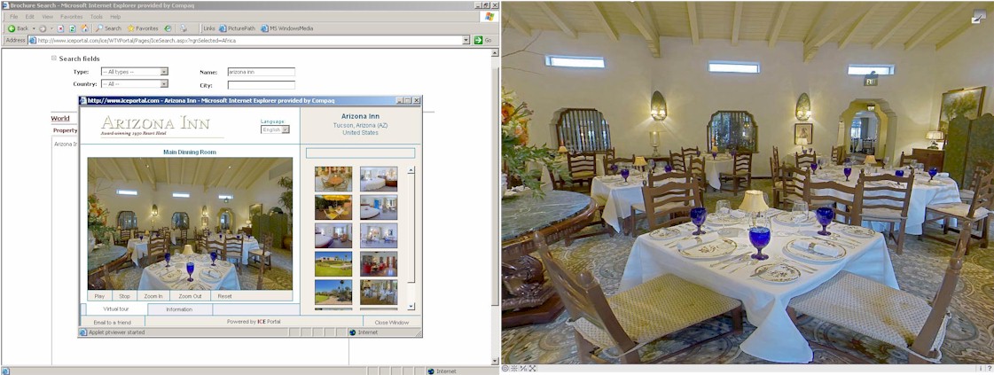The width and height of the screenshot is (994, 375).
Task: Open the Type dropdown showing All types
Action: (x=135, y=72)
